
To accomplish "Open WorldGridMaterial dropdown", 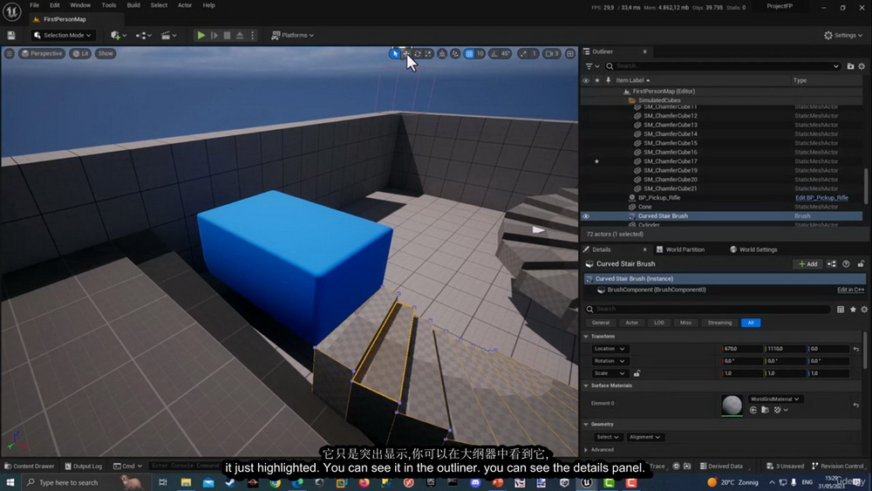I will point(774,399).
